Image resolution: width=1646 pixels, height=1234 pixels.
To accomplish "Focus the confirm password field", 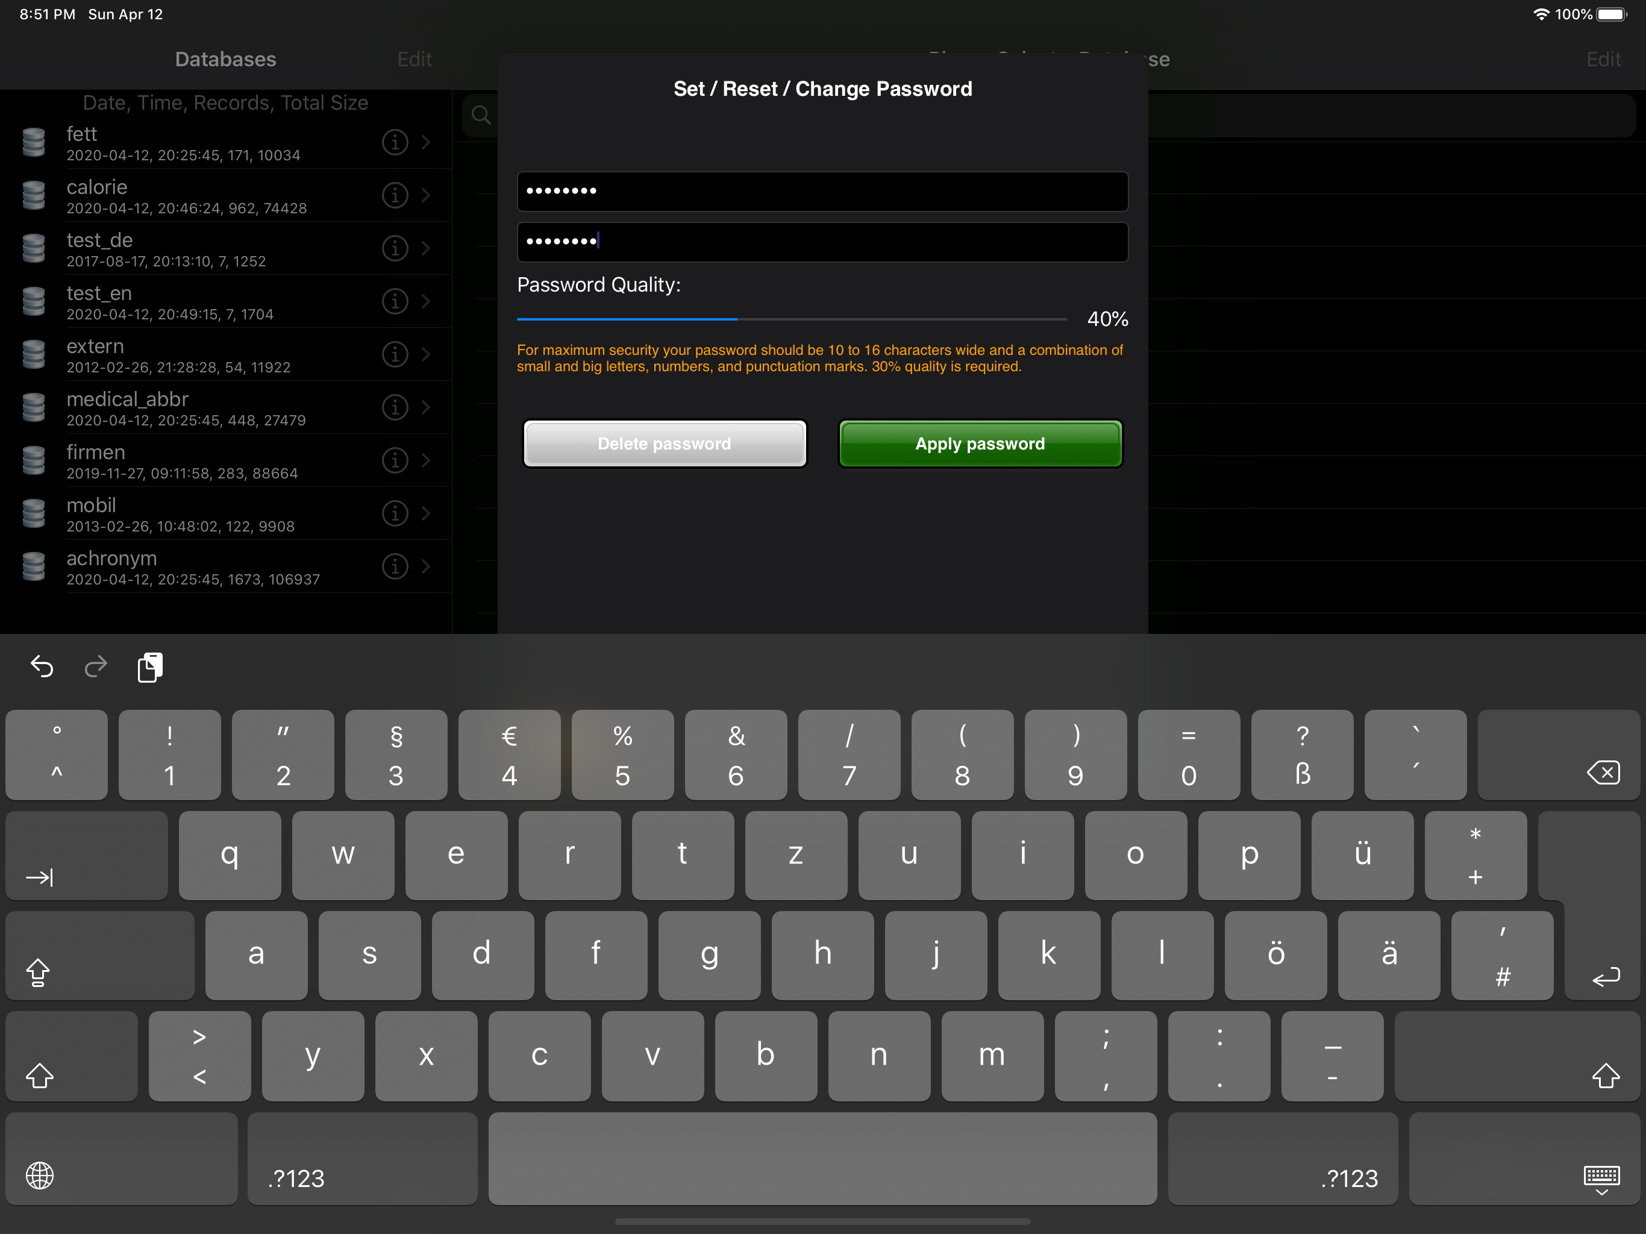I will tap(822, 242).
